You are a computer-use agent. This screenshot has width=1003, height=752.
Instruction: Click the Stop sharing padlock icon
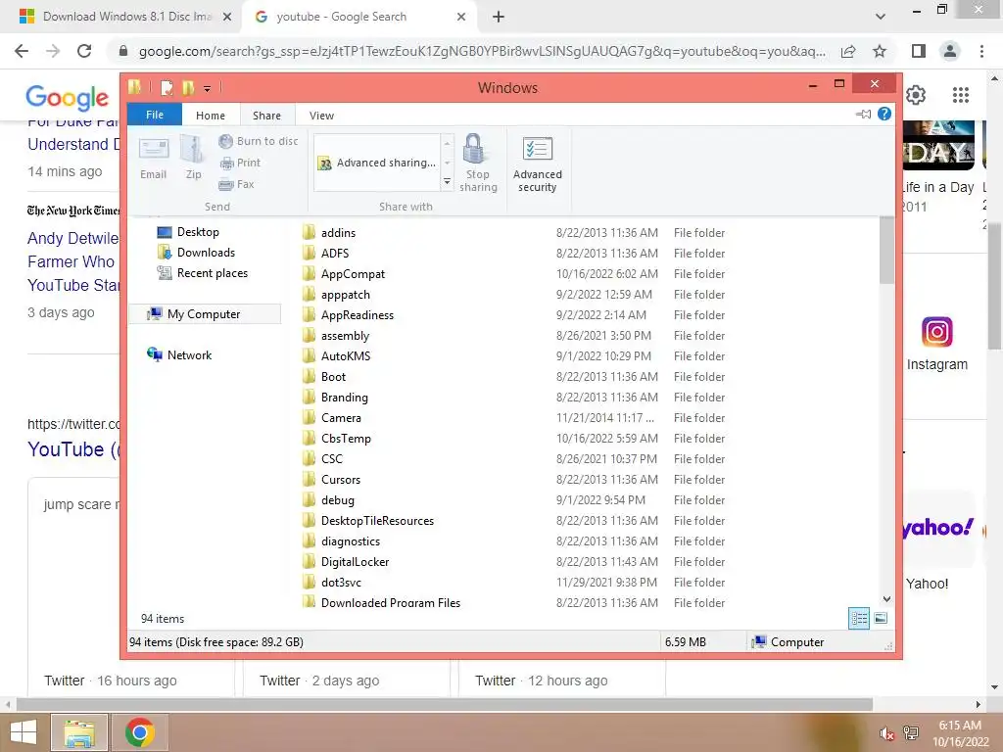[474, 149]
